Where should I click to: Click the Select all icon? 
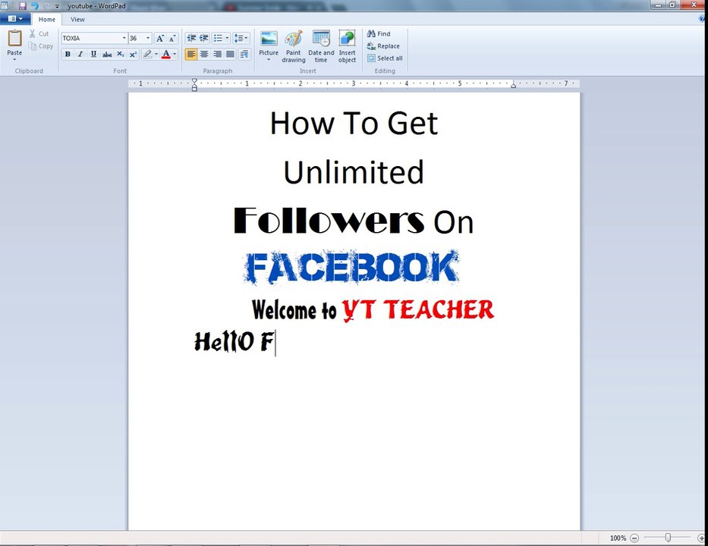(x=371, y=58)
